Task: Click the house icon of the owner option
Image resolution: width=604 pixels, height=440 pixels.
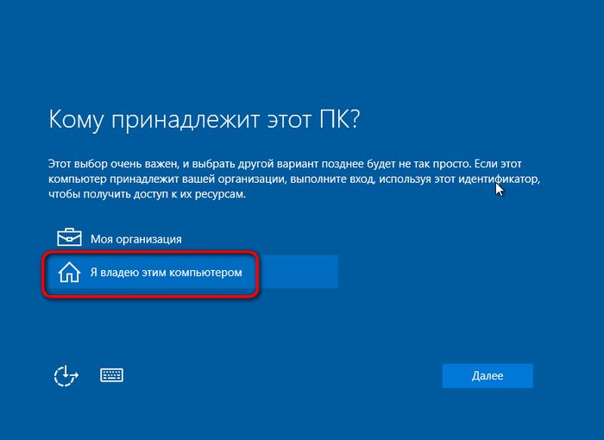Action: [x=68, y=273]
